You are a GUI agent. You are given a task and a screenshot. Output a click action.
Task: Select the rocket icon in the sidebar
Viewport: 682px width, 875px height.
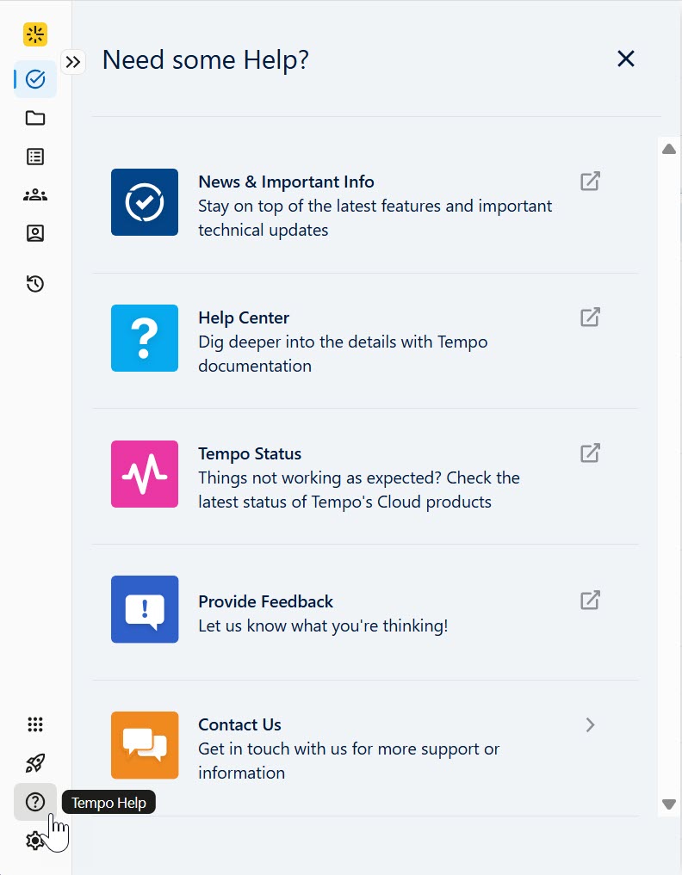coord(34,762)
